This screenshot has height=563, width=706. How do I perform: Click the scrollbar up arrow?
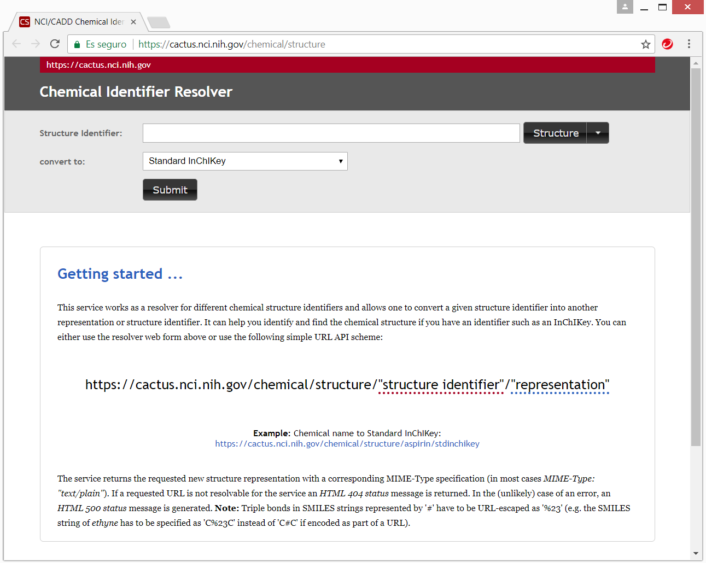696,63
